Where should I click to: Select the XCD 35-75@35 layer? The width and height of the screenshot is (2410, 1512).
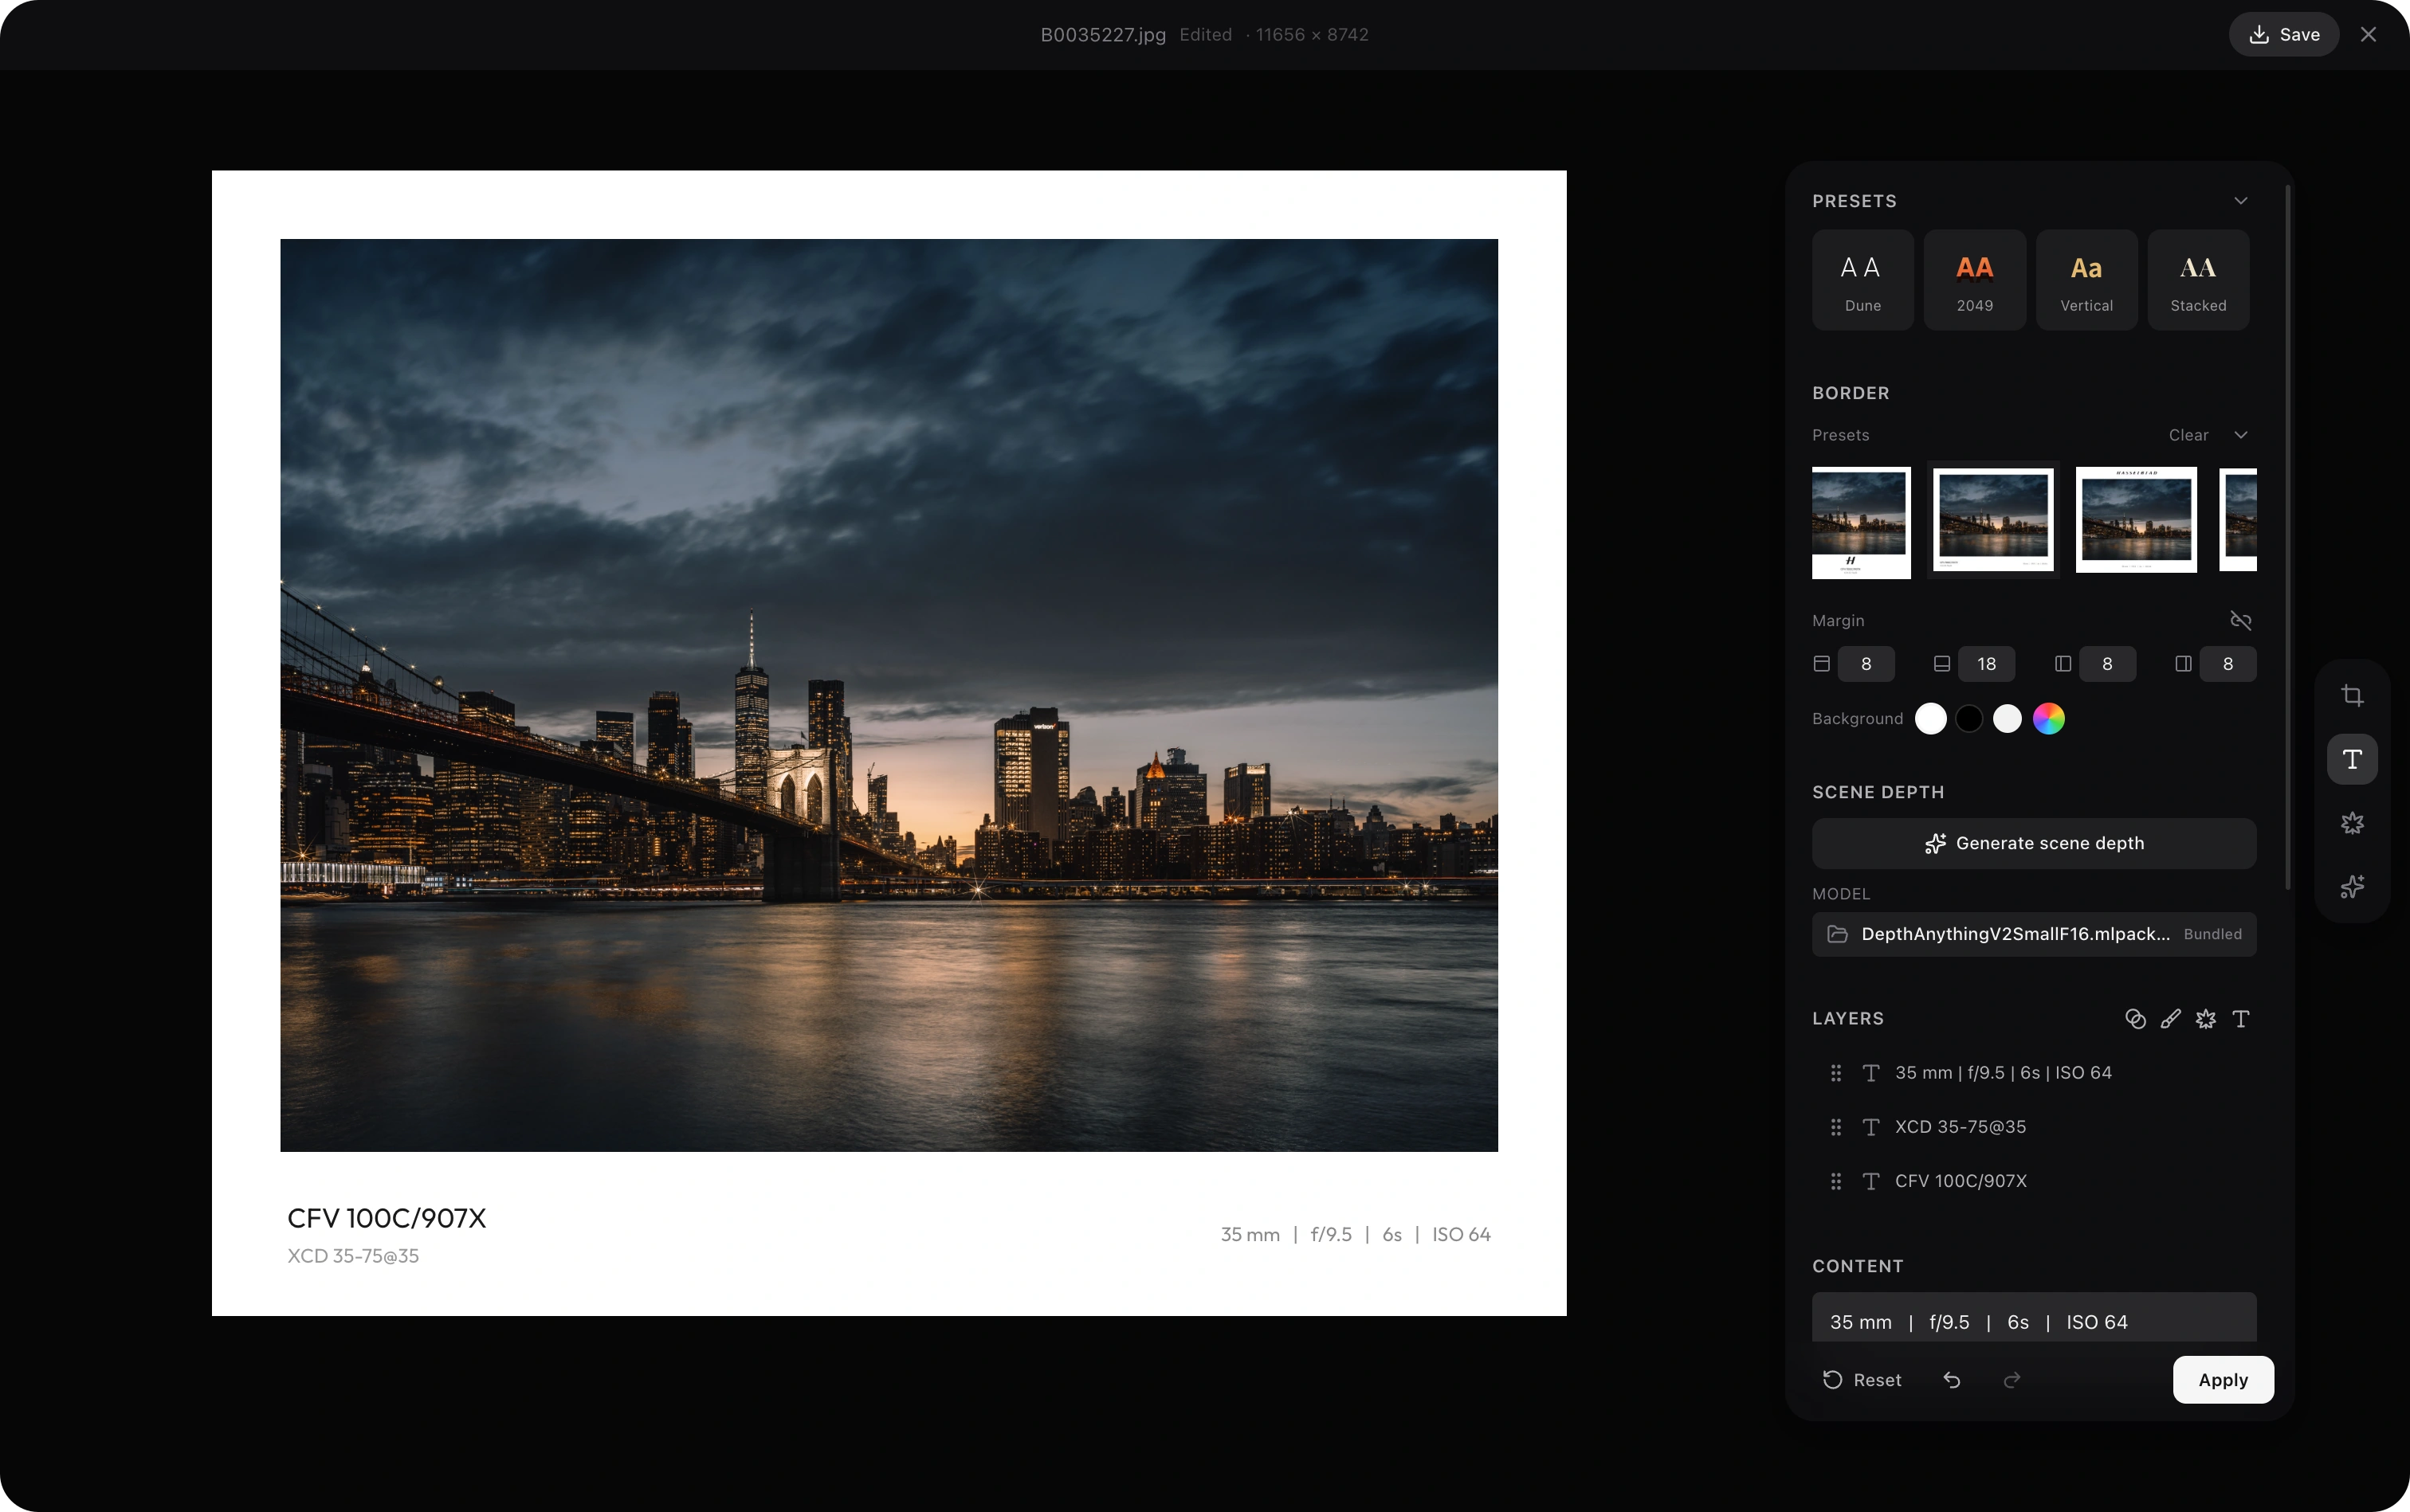[x=2034, y=1127]
